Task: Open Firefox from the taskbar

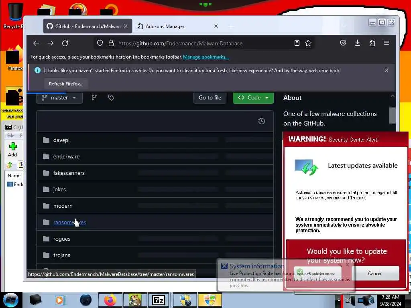Action: pyautogui.click(x=110, y=300)
